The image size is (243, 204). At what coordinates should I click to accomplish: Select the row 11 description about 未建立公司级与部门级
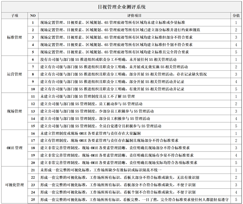pos(87,96)
